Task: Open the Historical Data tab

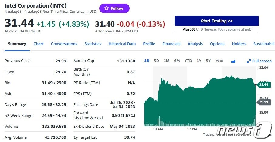Action: click(x=122, y=44)
